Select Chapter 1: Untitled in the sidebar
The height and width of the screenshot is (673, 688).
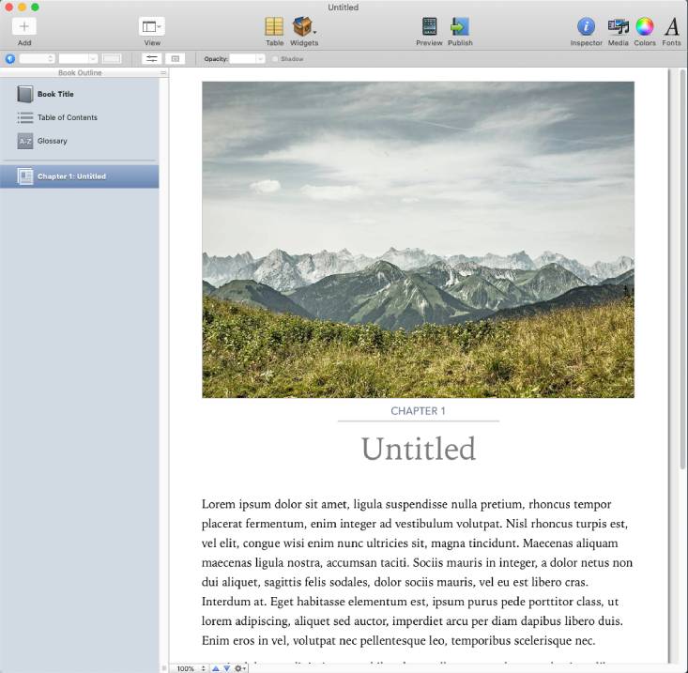click(71, 176)
